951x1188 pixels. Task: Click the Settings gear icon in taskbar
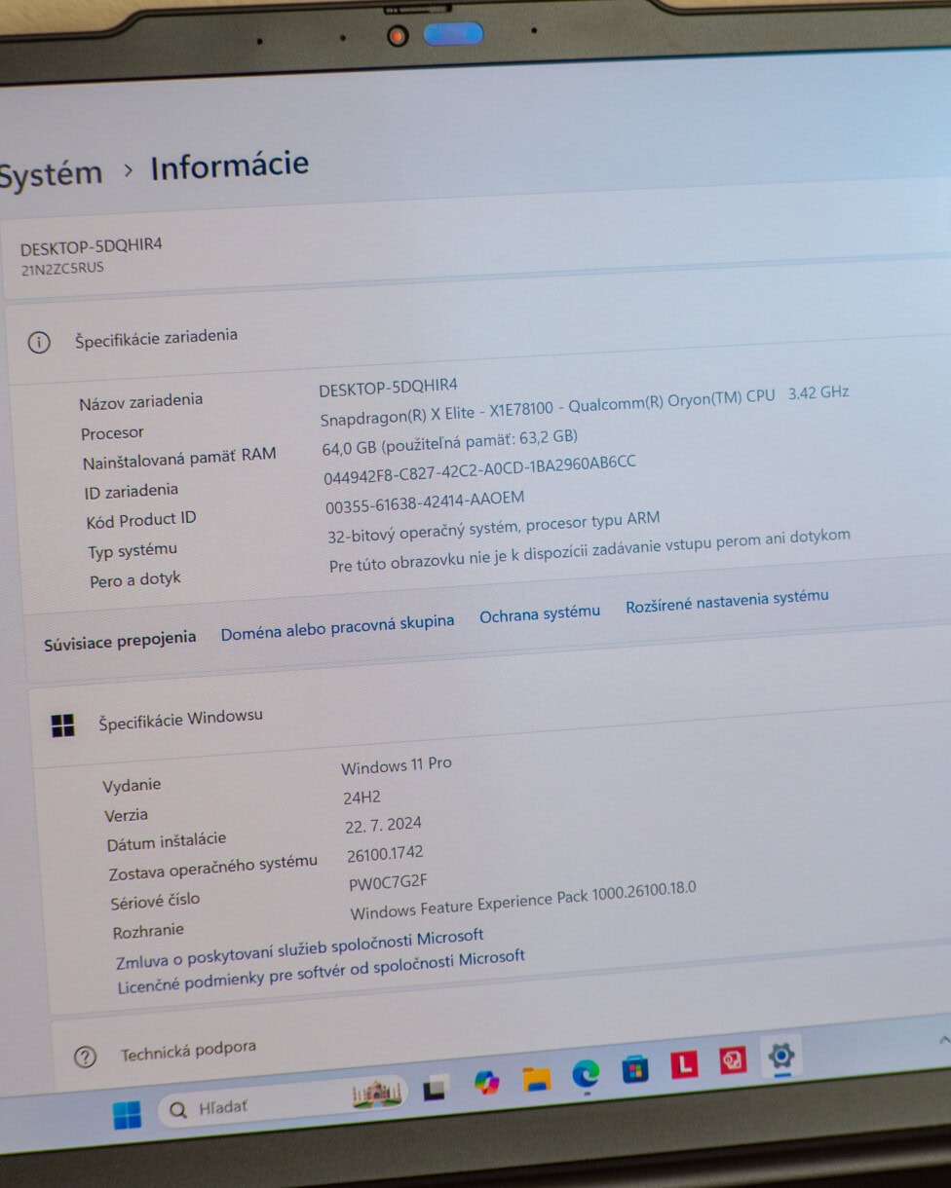(781, 1056)
